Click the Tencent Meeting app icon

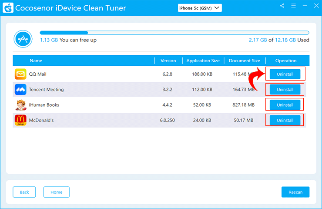(x=20, y=89)
